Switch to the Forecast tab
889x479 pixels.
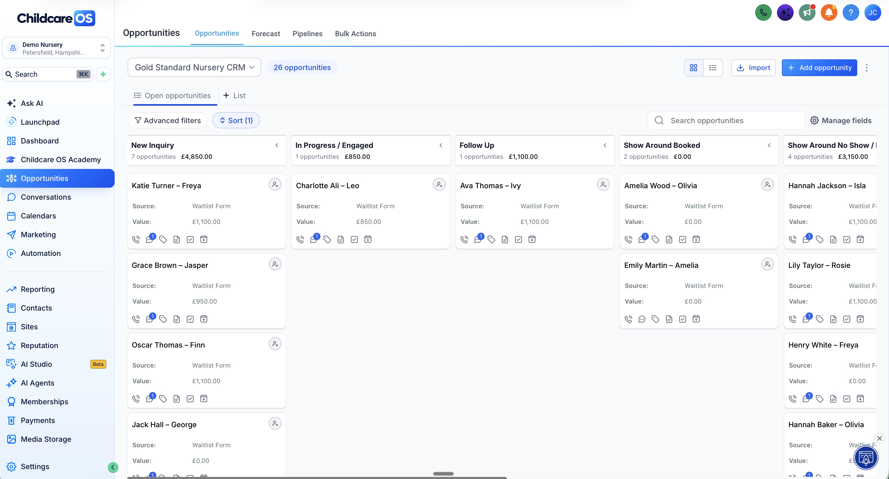pos(266,33)
